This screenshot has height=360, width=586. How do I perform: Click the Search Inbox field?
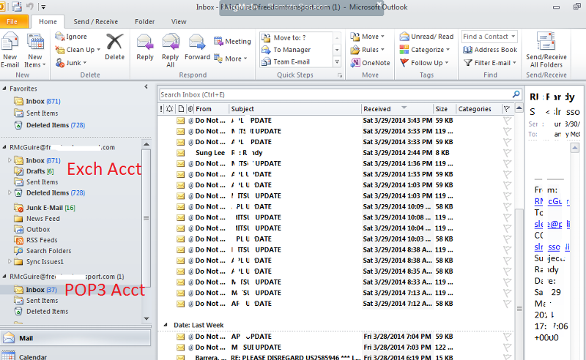click(335, 94)
